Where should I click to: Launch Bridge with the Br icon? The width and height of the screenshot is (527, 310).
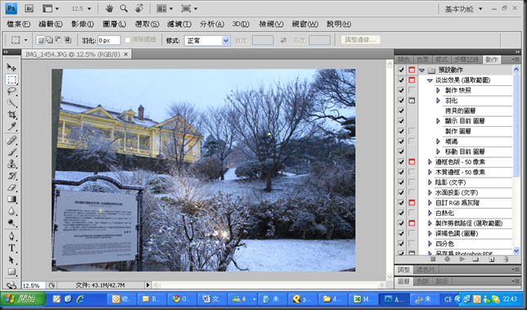tap(29, 8)
